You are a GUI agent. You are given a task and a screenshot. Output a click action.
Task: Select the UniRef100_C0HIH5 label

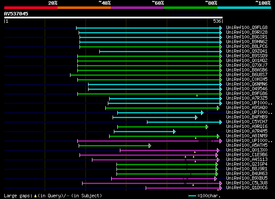pyautogui.click(x=247, y=80)
